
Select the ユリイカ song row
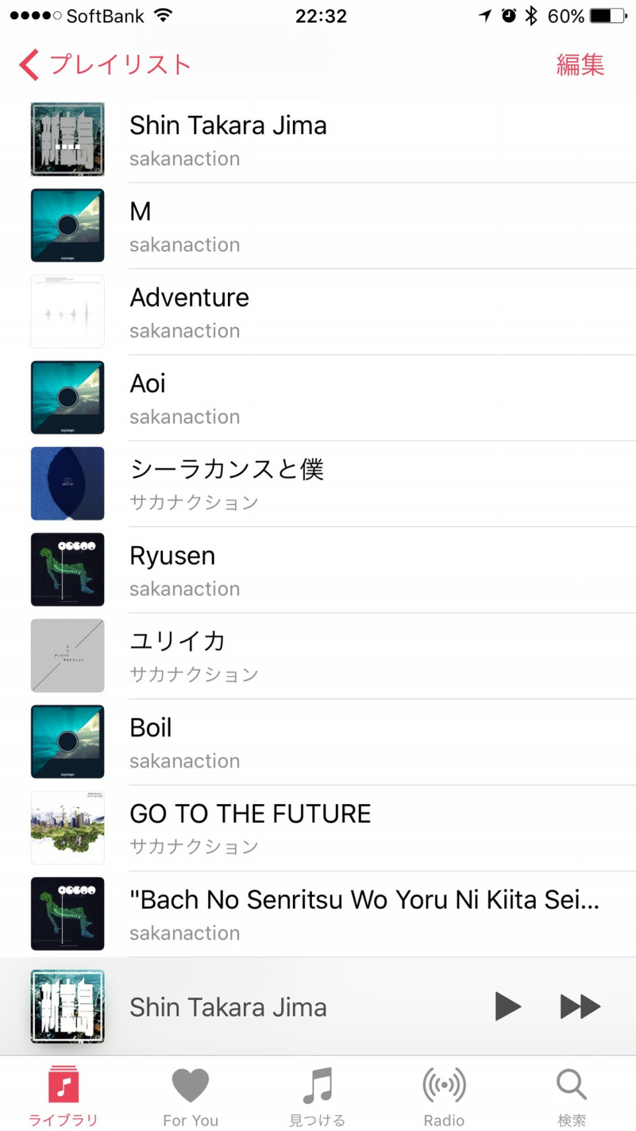coord(318,656)
